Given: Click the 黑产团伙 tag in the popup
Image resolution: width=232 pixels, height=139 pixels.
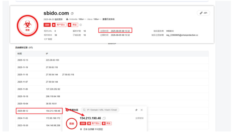Looking at the screenshot, I should pos(94,124).
